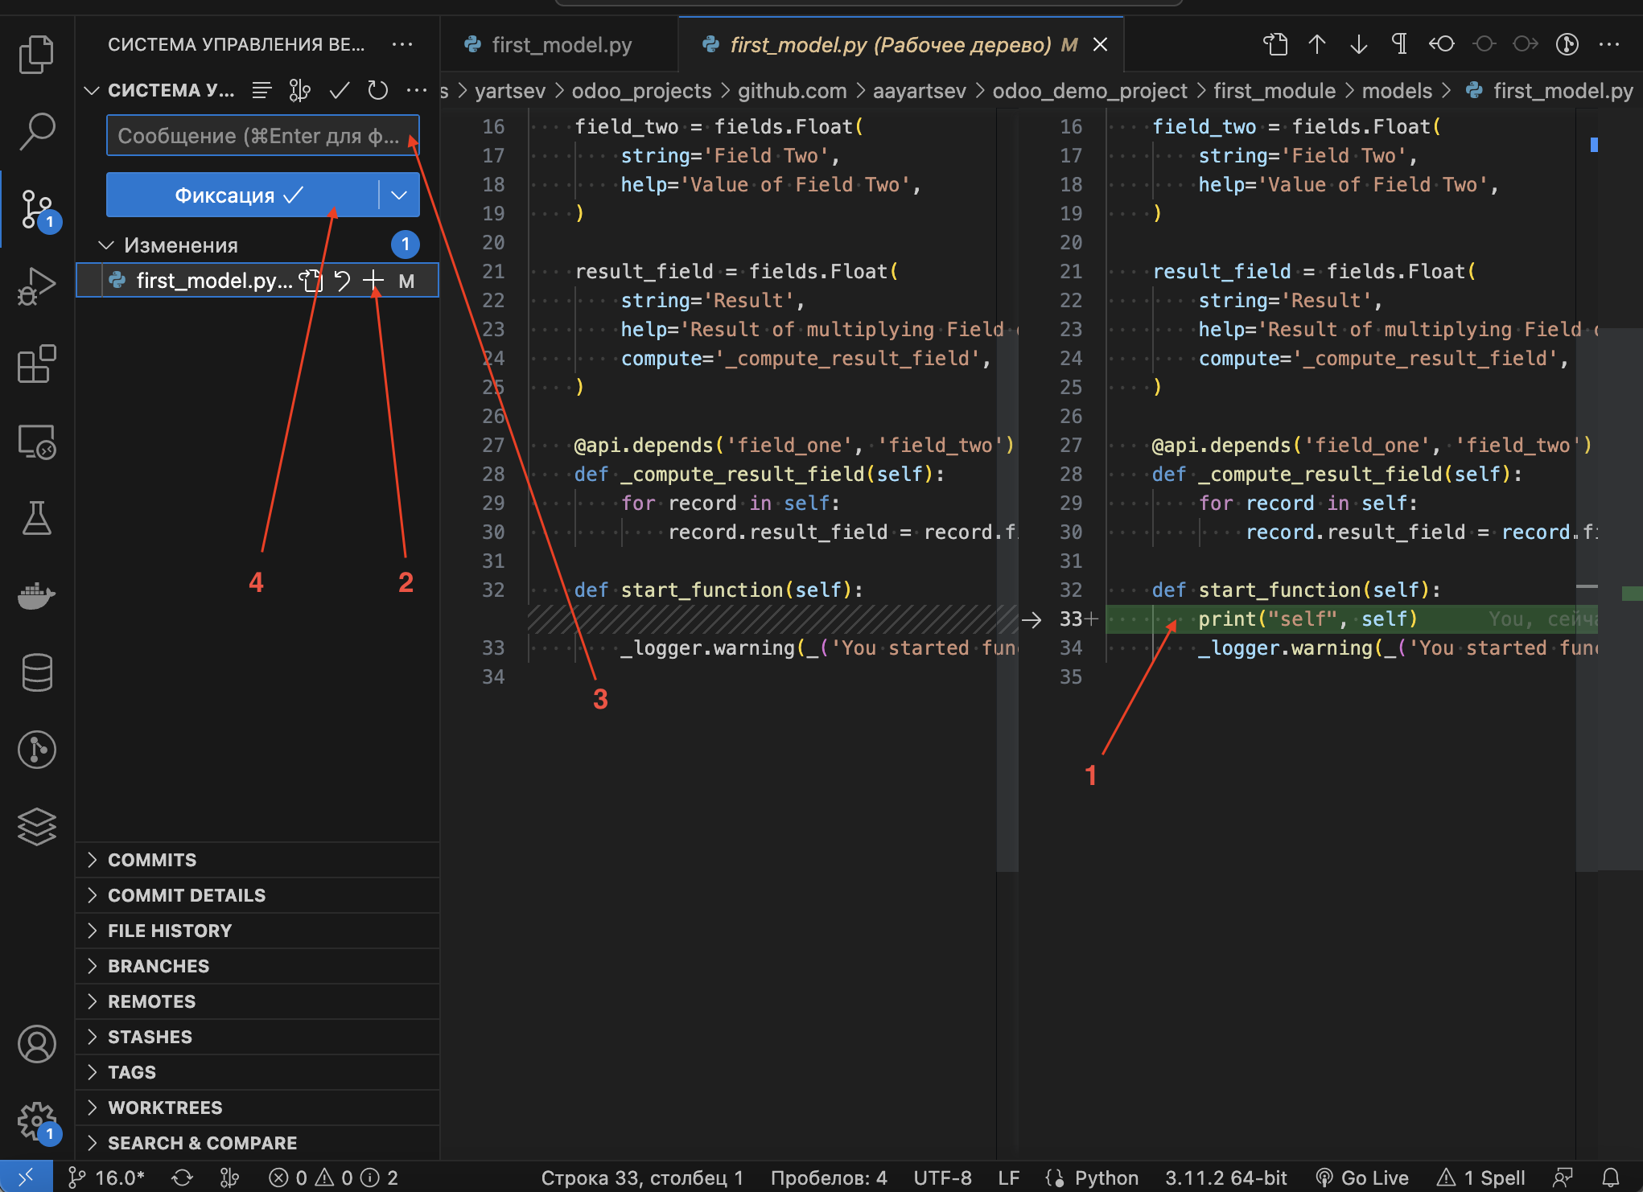Screen dimensions: 1643x1192
Task: Select first_model.py in changes list
Action: [x=257, y=281]
